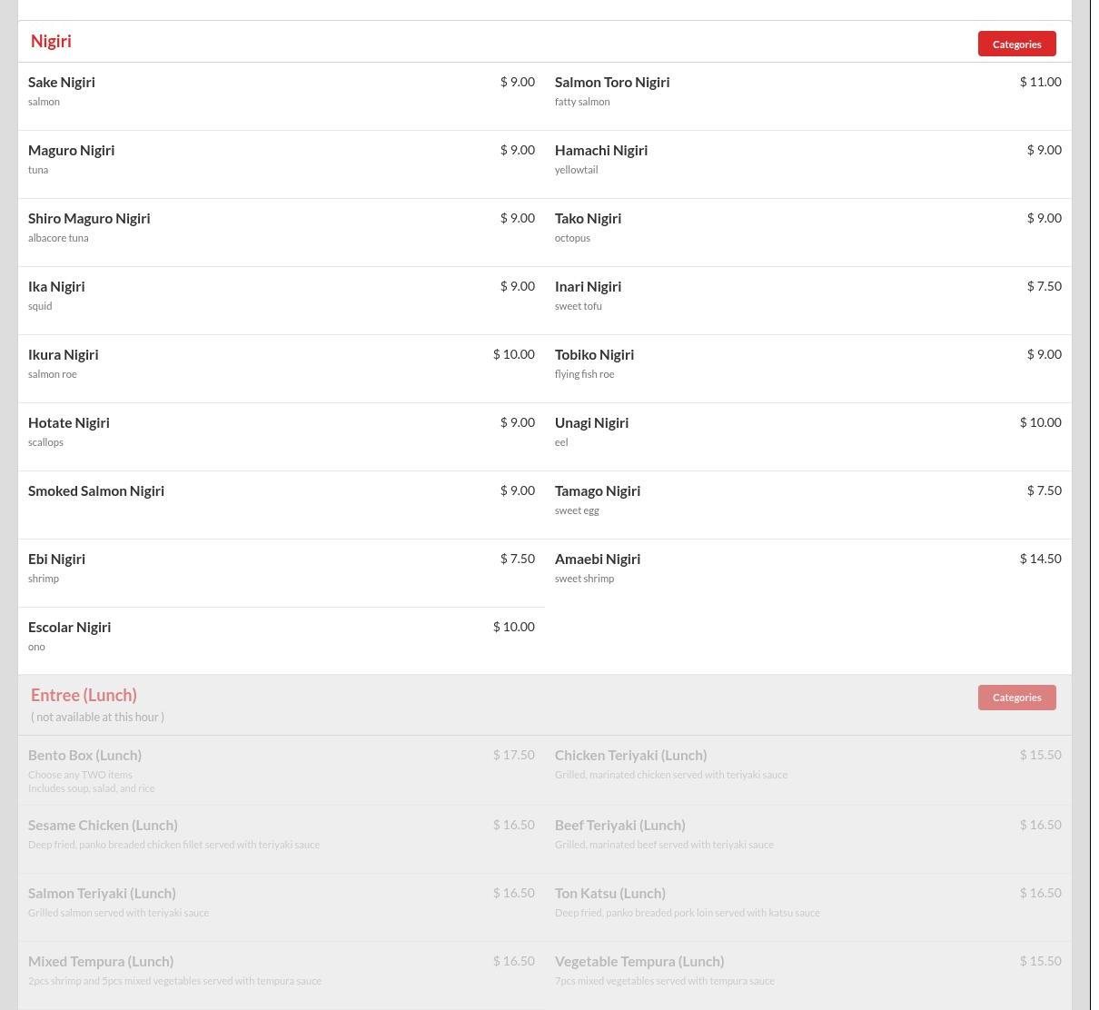Click Ton Katsu (Lunch) item
The image size is (1099, 1010).
808,907
